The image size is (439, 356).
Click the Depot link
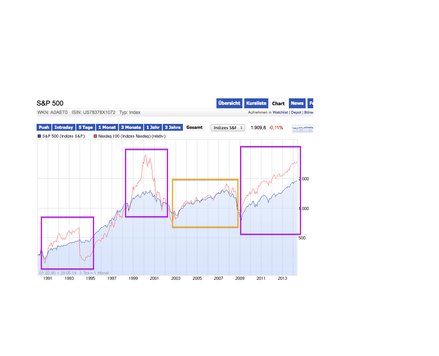(296, 112)
